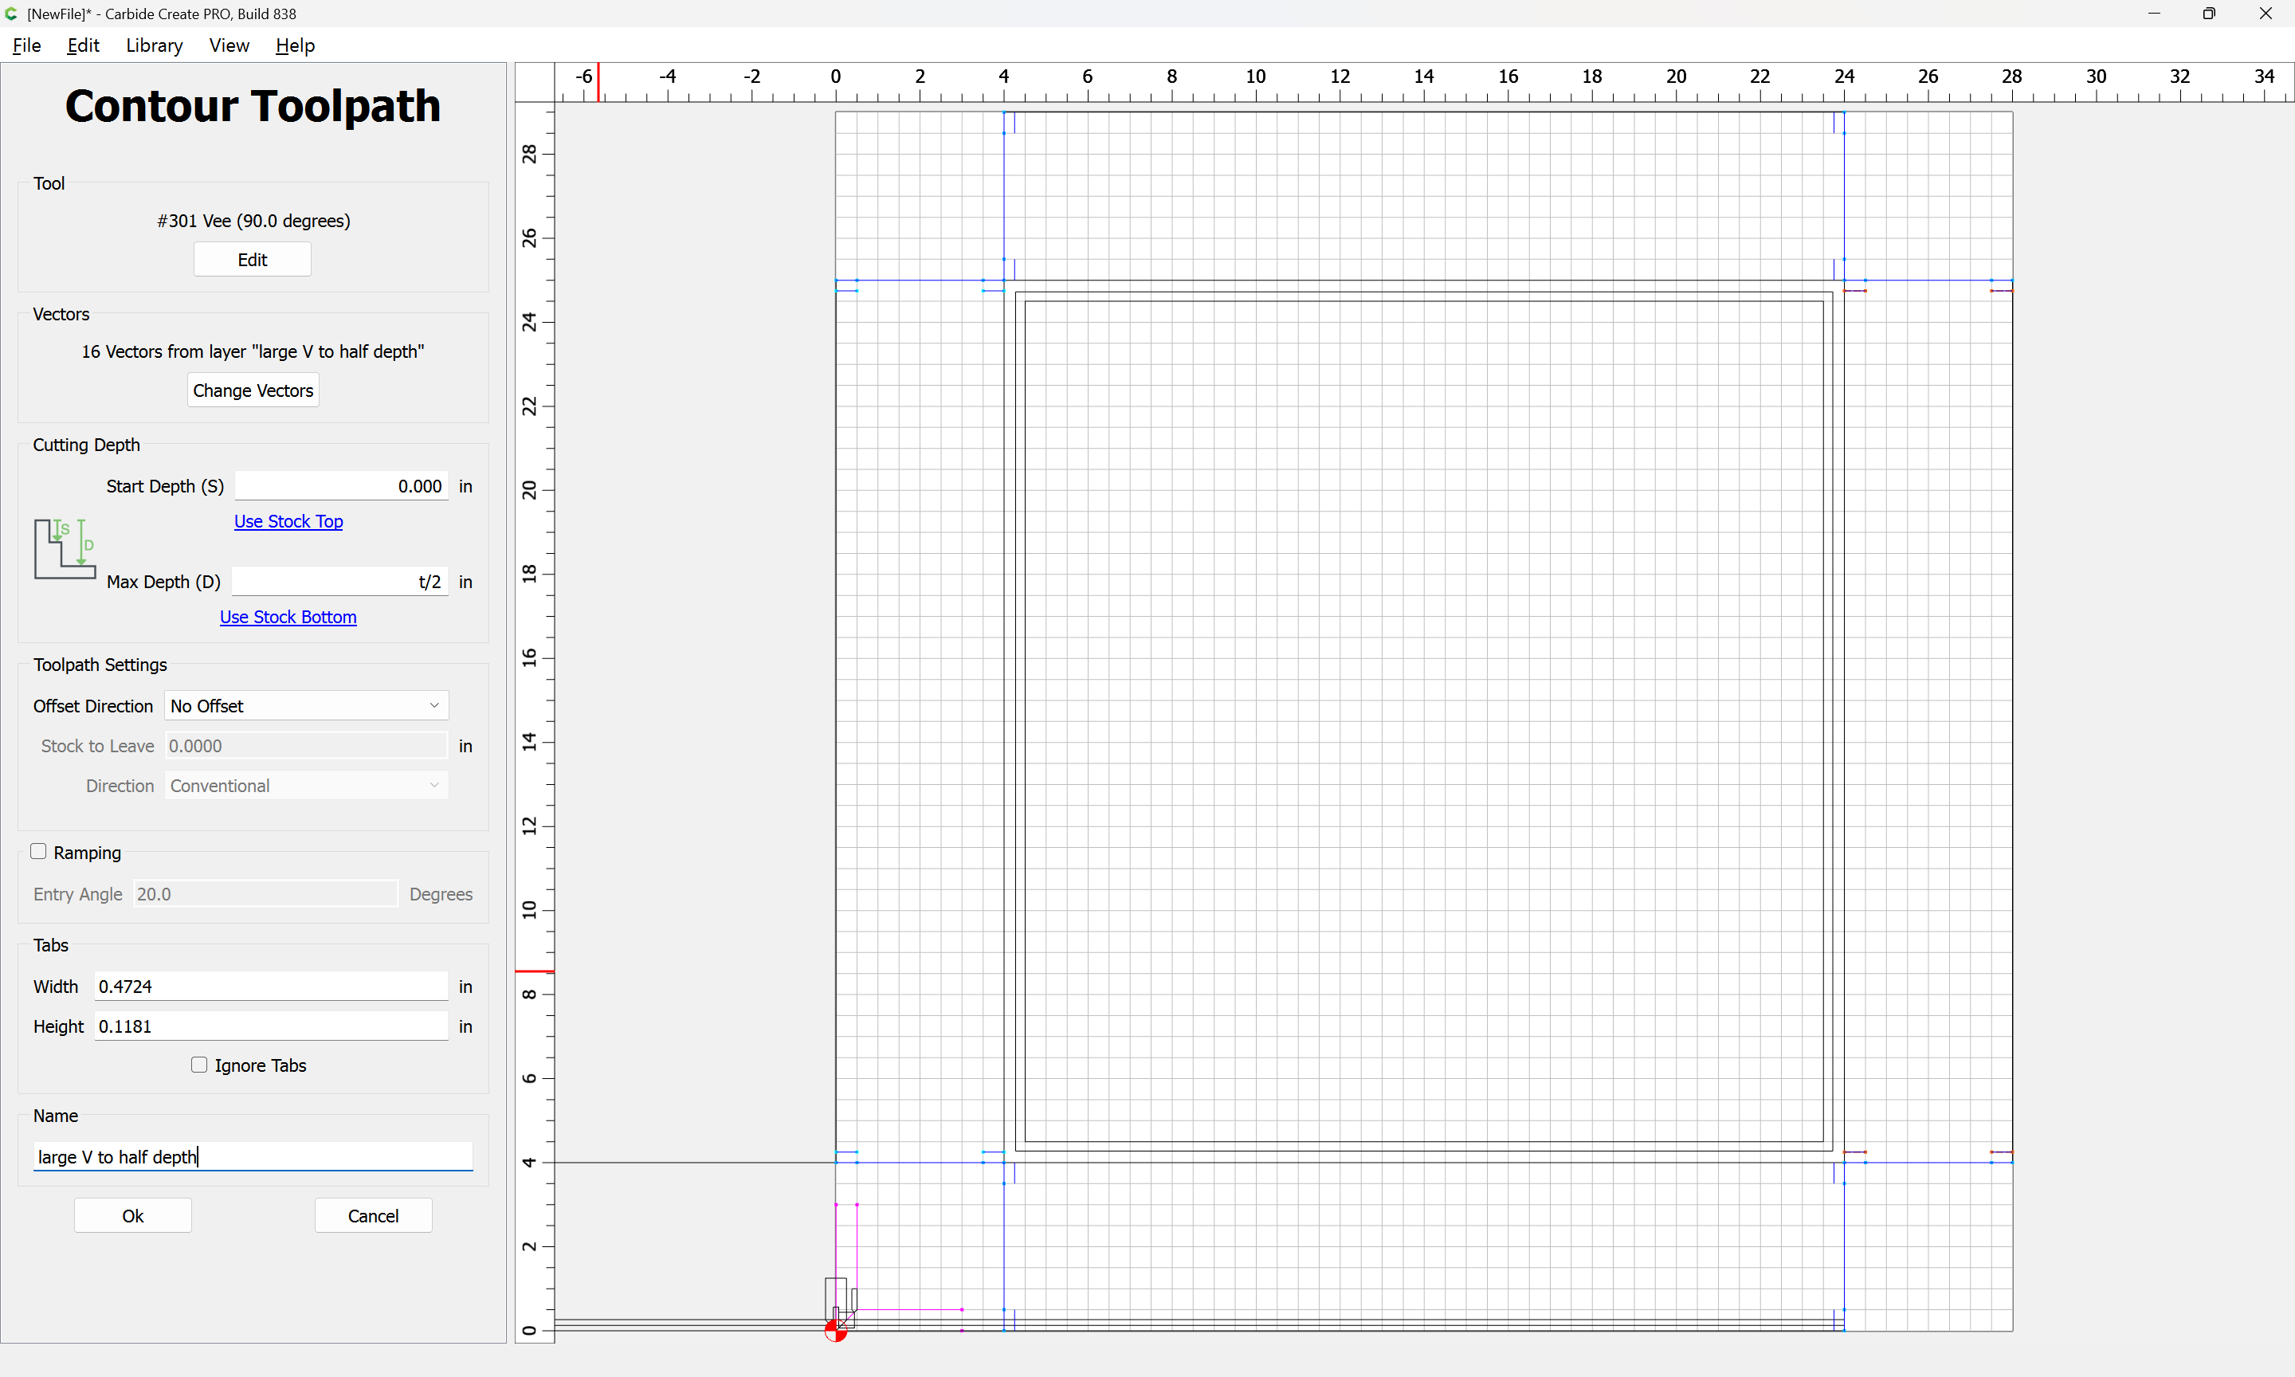Screen dimensions: 2295x1377
Task: Enable the Ramping checkbox
Action: 39,852
